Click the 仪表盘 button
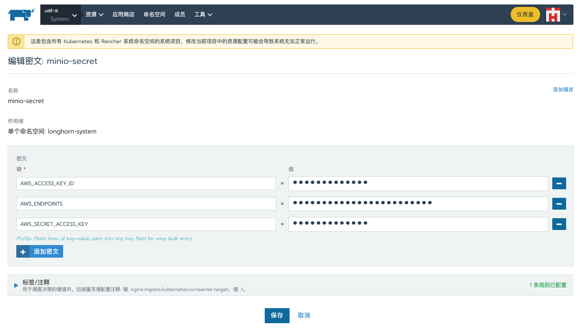The height and width of the screenshot is (335, 582). click(525, 14)
